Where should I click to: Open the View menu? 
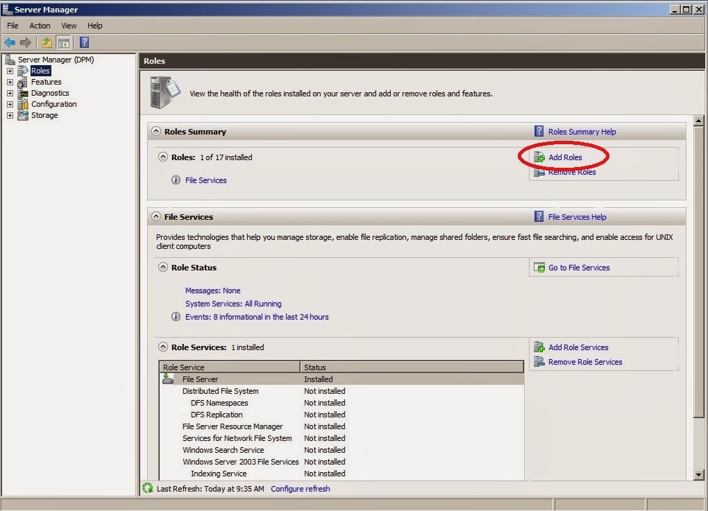69,26
